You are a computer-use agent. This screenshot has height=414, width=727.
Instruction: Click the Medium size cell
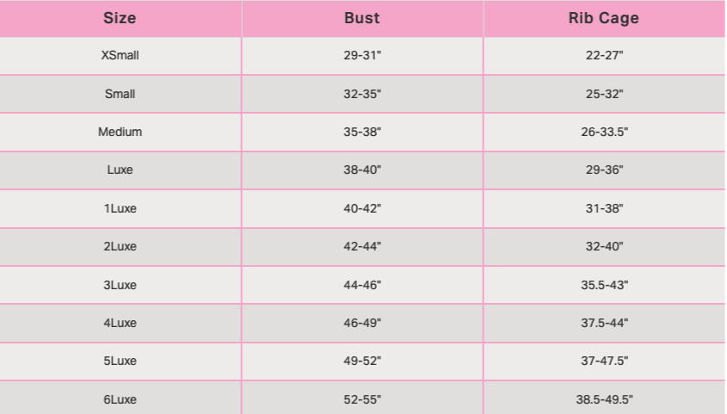coord(120,133)
